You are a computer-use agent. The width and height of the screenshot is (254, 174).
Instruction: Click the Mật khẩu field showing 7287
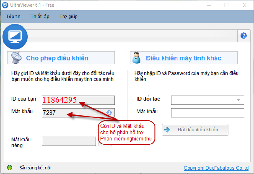pyautogui.click(x=78, y=113)
